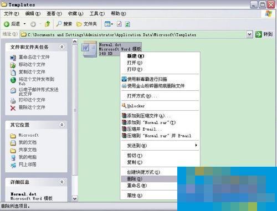Collapse the Details (详细信息) panel

[62, 182]
